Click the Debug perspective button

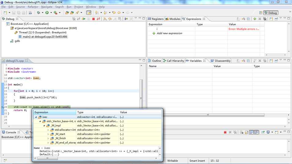point(271,13)
